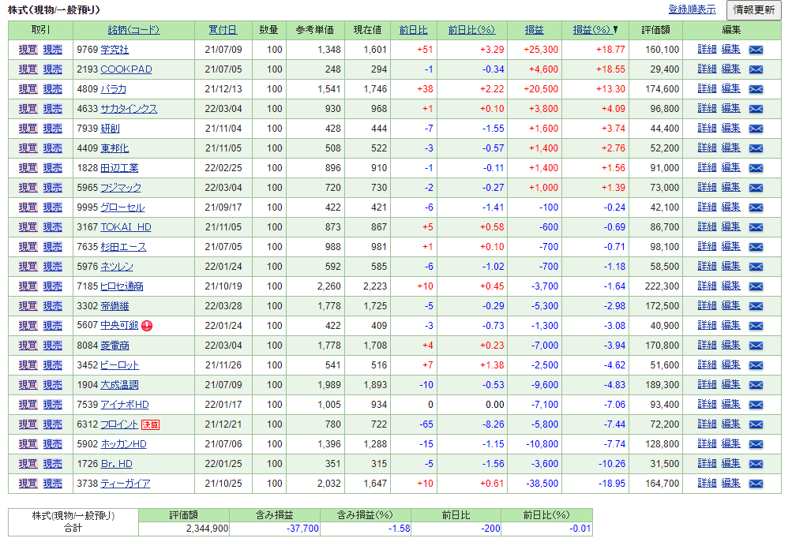Click the envelope icon in the ティーガイア row
This screenshot has width=792, height=542.
coord(756,484)
